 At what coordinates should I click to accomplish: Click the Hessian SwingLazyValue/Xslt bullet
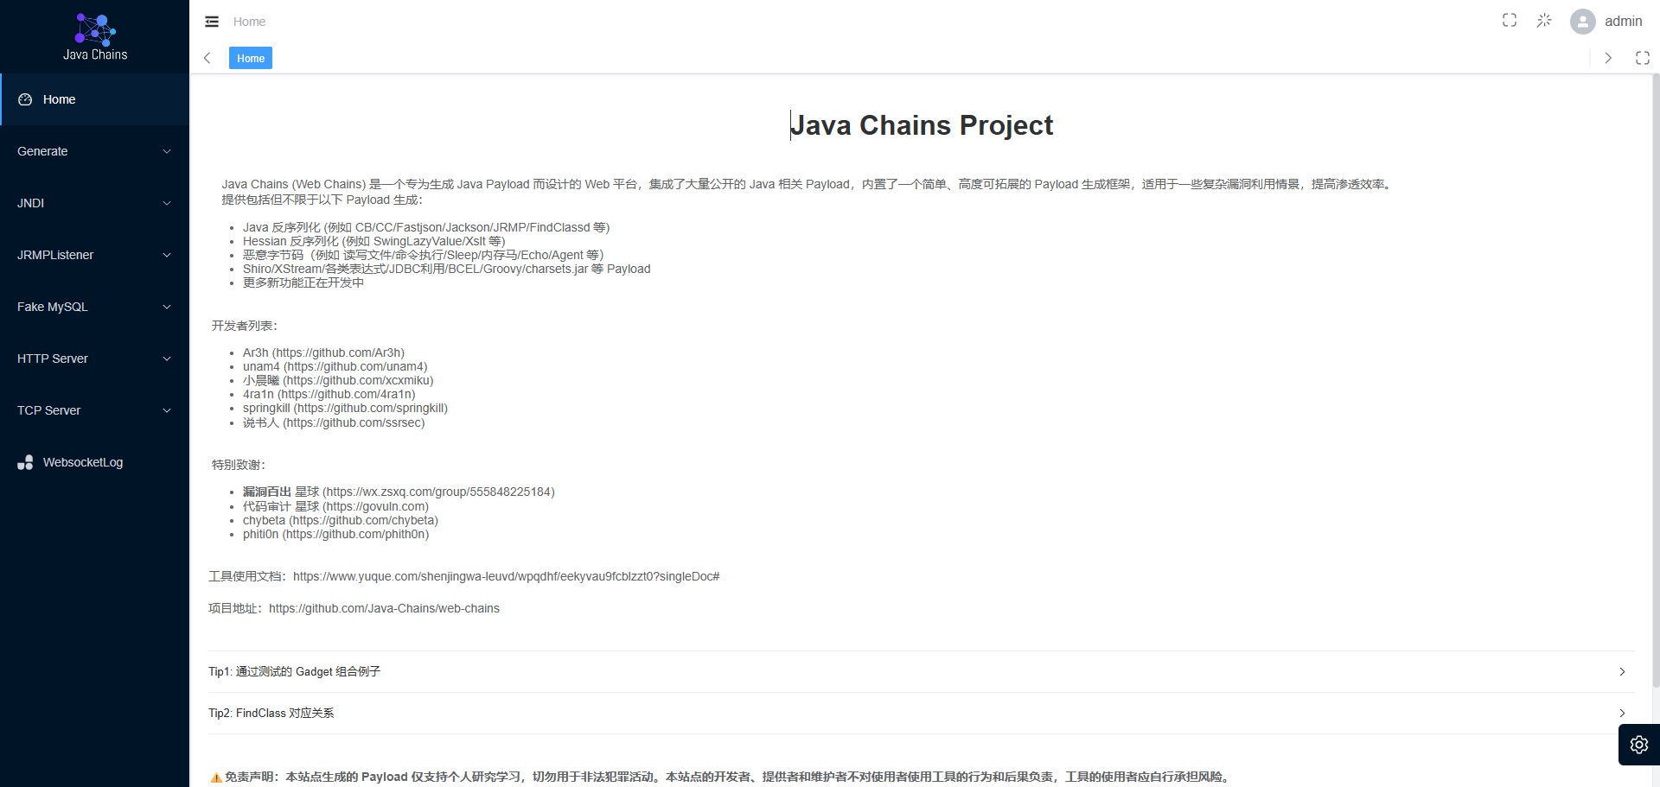[x=373, y=241]
